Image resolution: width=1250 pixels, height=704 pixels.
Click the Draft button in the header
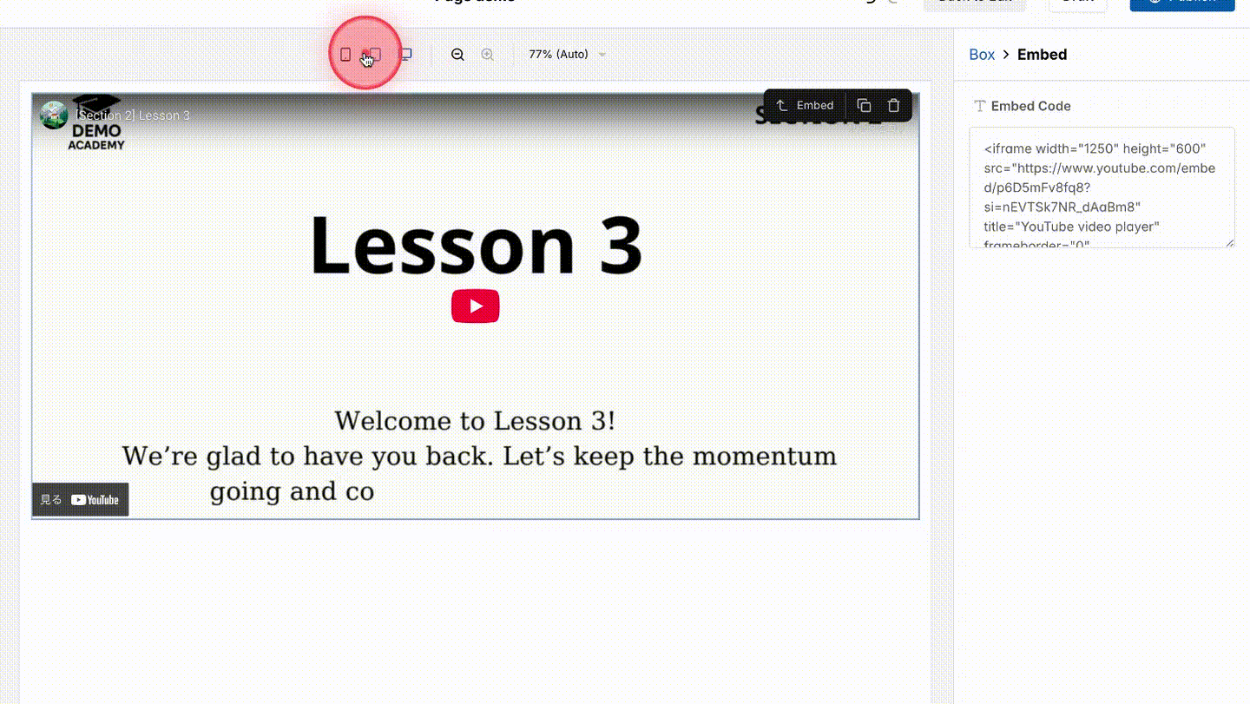click(x=1076, y=3)
